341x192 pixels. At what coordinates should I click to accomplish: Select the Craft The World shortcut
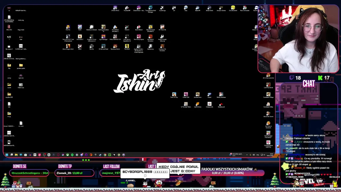(268, 86)
